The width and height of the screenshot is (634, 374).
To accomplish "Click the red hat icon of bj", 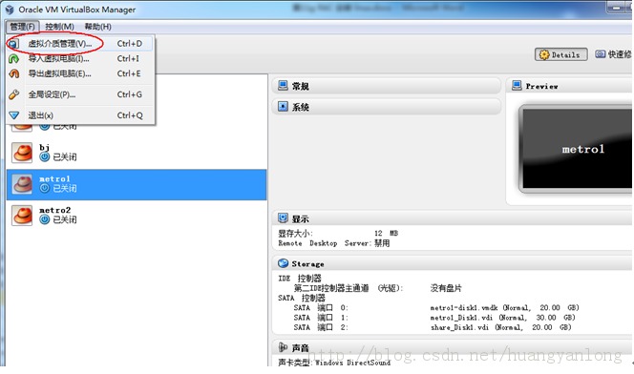I will 22,153.
